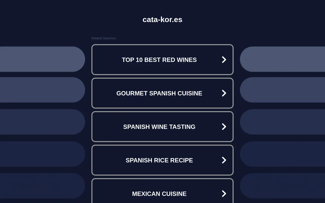325x203 pixels.
Task: Click left pill shape beside Top 10 Best Red Wines
Action: 42,59
